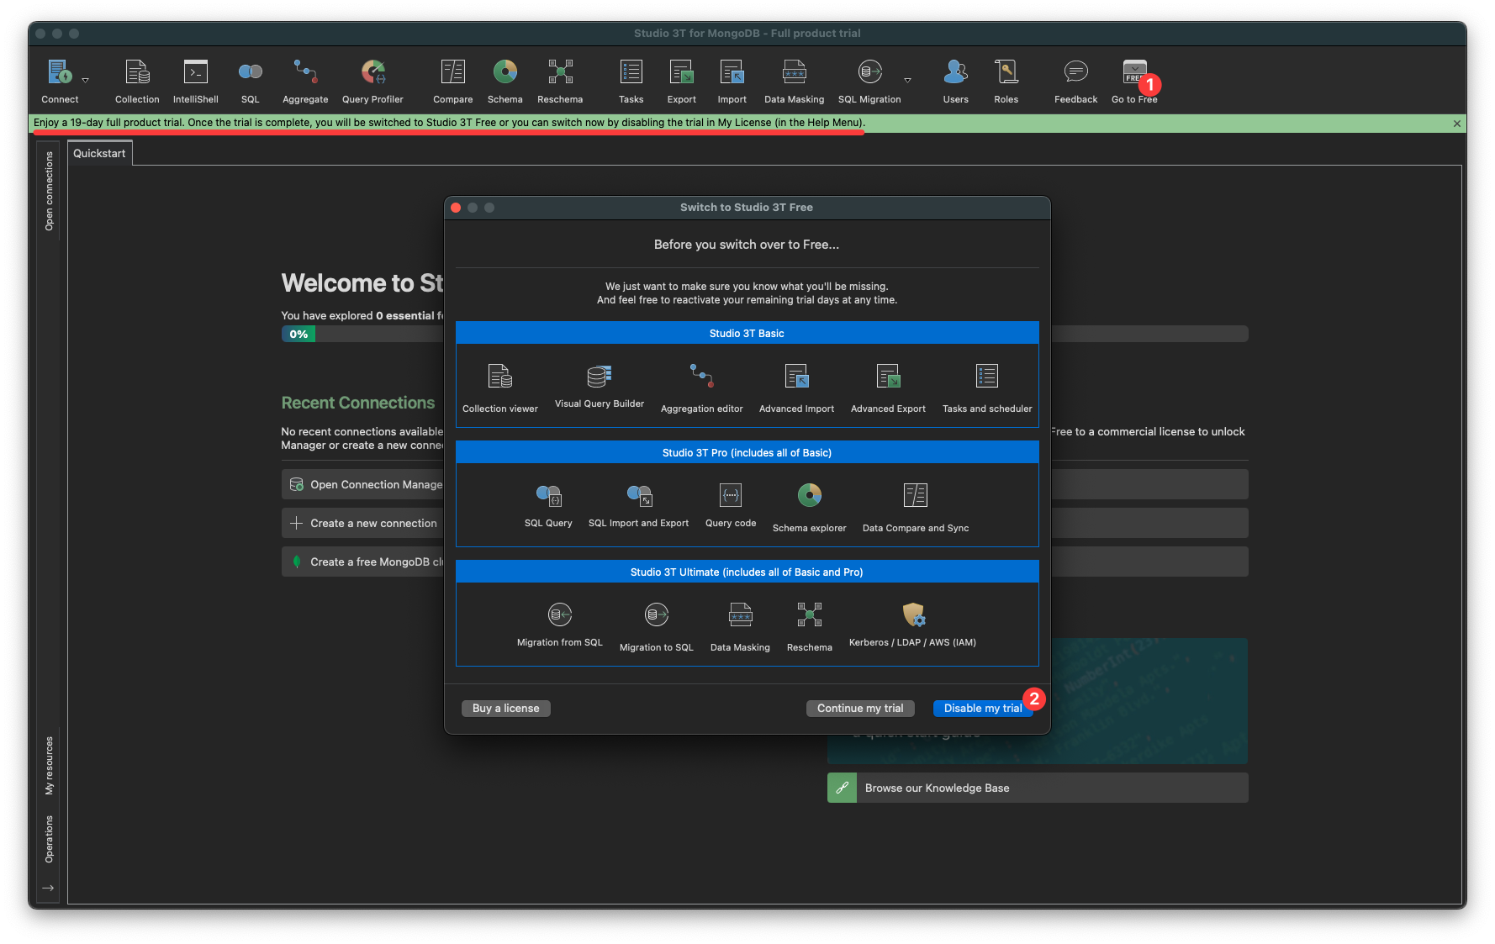
Task: Click the 'Before you switch over to Free...' text
Action: [747, 245]
